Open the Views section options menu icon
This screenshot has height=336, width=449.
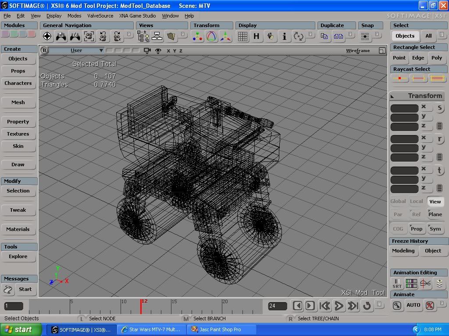point(183,34)
